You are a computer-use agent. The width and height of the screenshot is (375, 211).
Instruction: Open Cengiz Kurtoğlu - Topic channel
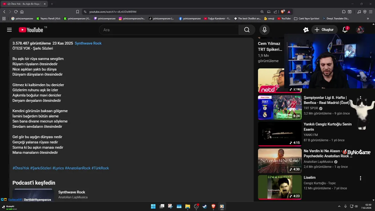pyautogui.click(x=320, y=183)
